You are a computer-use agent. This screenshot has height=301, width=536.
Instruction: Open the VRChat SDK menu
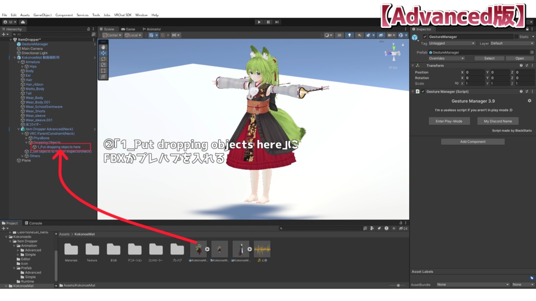pos(122,15)
